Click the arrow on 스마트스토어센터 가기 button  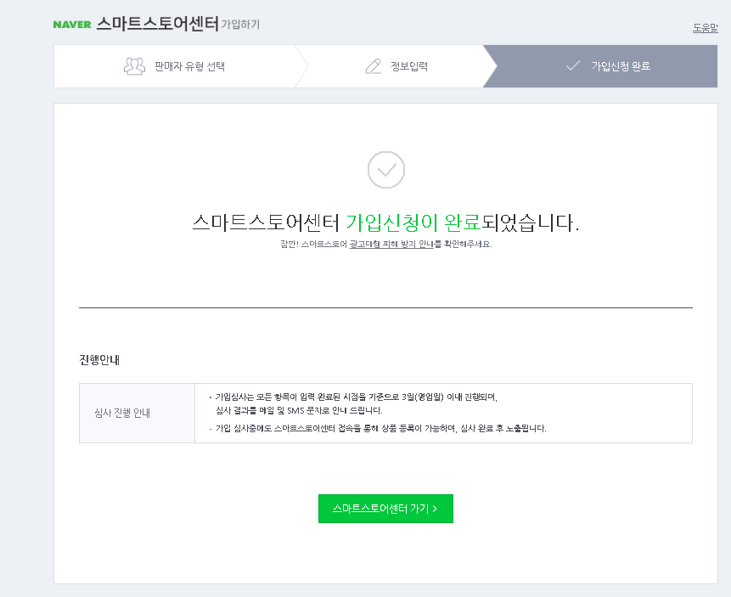pyautogui.click(x=435, y=509)
